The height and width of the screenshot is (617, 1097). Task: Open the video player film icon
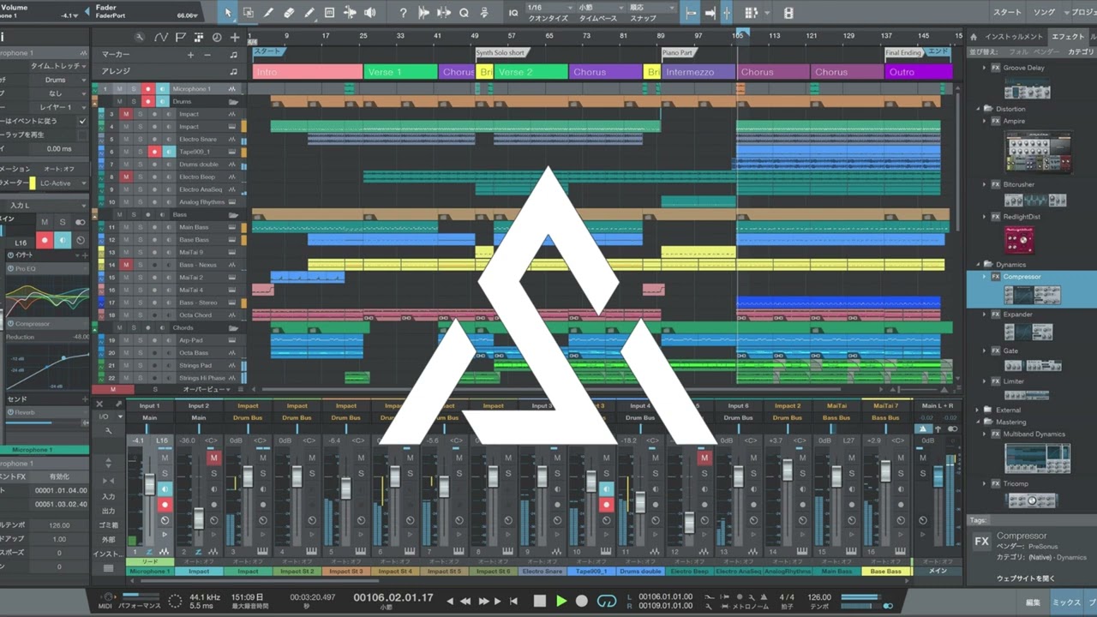pos(788,13)
